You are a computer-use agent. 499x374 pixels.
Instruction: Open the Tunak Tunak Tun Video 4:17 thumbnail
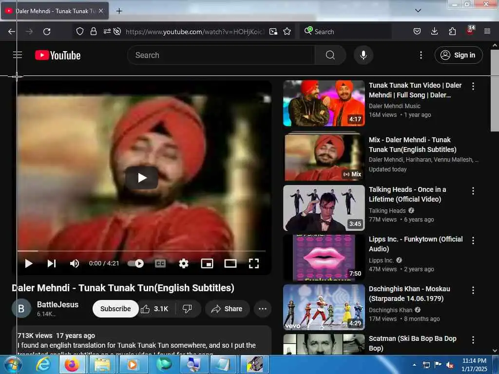tap(324, 103)
